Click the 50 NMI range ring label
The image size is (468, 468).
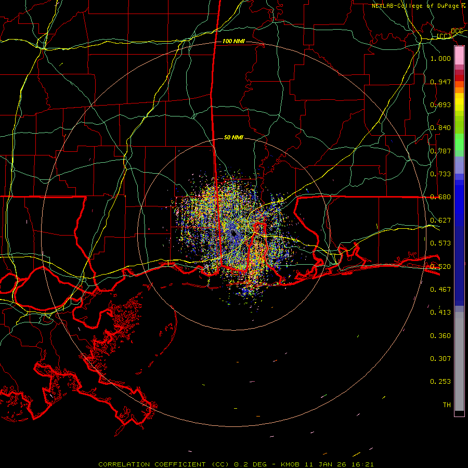(233, 137)
